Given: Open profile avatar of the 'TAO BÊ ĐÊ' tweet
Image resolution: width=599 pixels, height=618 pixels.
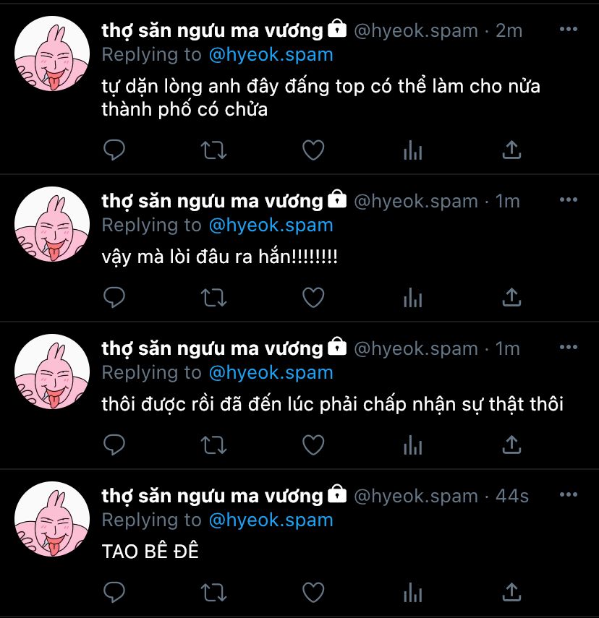Looking at the screenshot, I should pos(52,519).
